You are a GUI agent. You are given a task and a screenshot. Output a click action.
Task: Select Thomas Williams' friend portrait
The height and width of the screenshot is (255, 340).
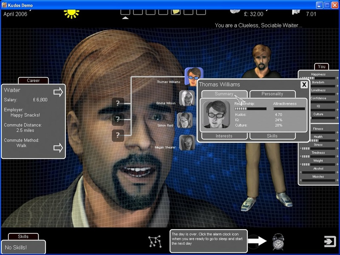[x=193, y=76]
